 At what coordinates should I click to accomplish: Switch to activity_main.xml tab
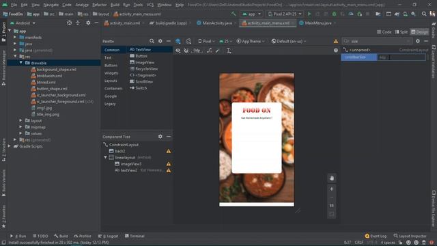pyautogui.click(x=124, y=23)
